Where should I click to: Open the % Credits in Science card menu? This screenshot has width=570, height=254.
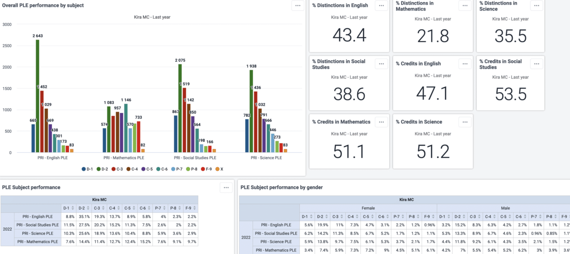(x=465, y=122)
